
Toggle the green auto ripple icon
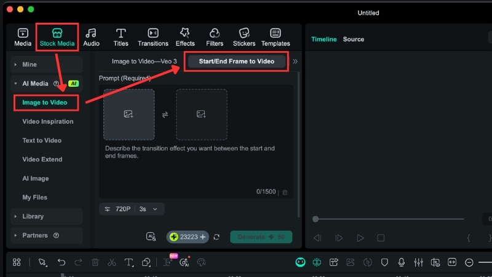[x=317, y=262]
